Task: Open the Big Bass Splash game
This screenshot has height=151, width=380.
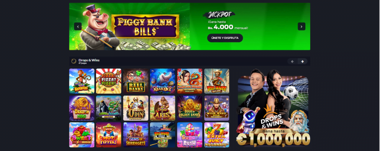Action: [217, 81]
